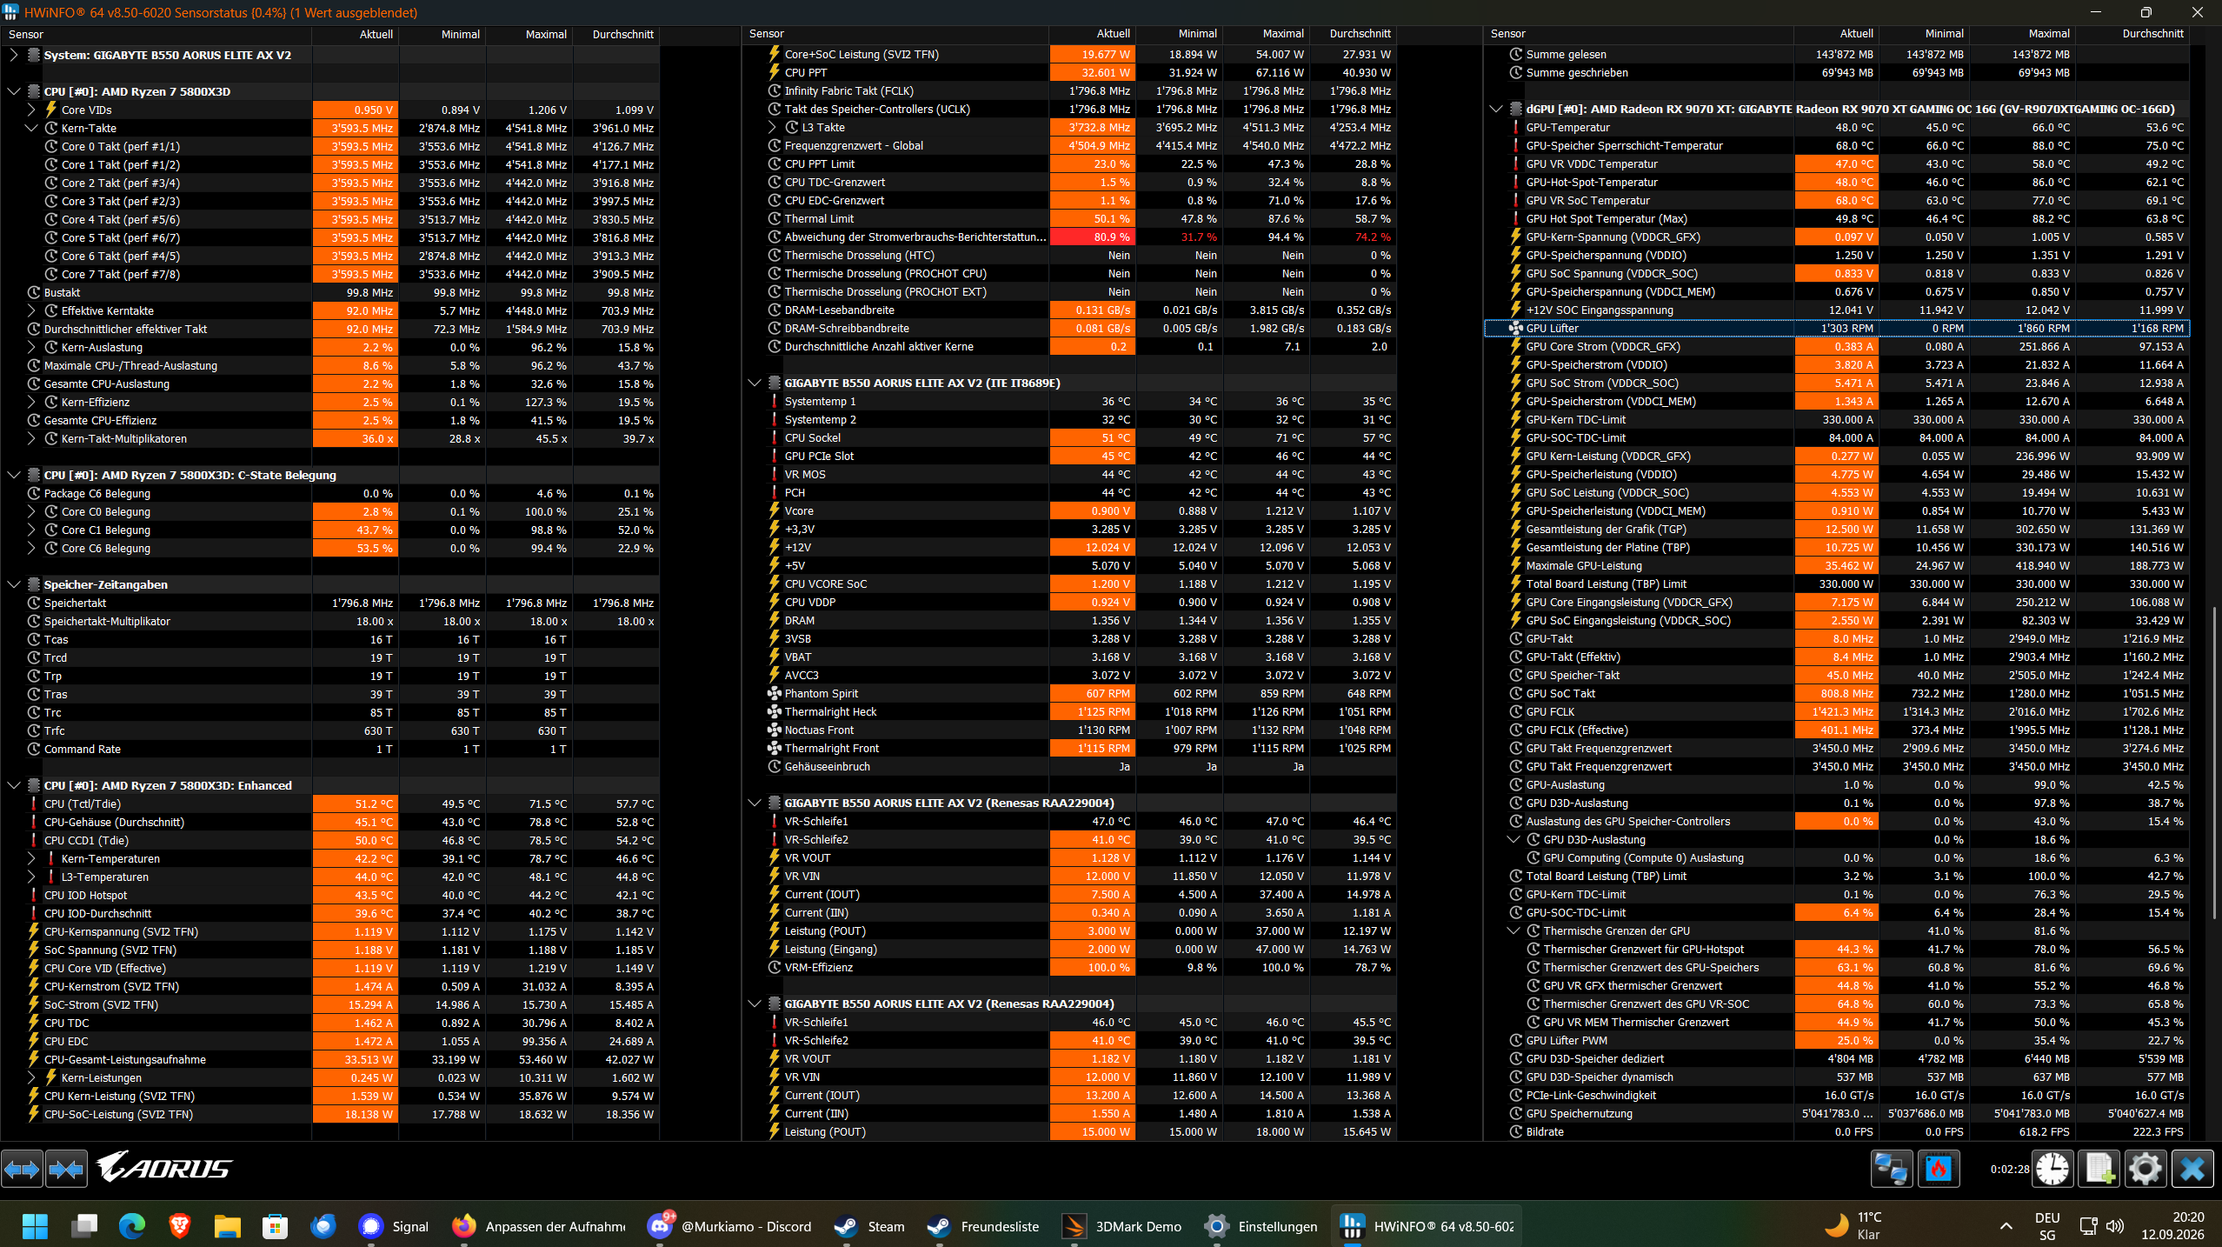Collapse Thermische Grenzen der GPU
Viewport: 2222px width, 1247px height.
pos(1513,930)
